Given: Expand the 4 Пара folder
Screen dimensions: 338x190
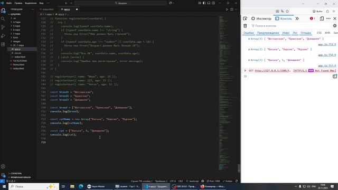Looking at the screenshot, I should coord(16,22).
